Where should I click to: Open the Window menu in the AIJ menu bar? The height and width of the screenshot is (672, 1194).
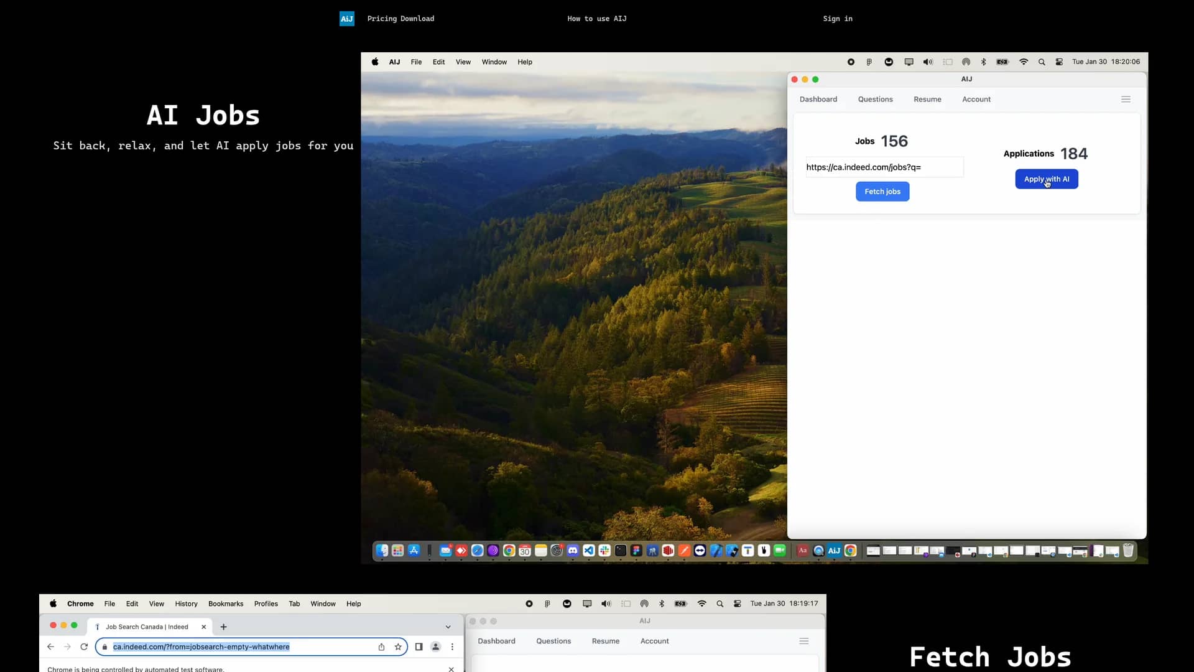click(x=494, y=62)
